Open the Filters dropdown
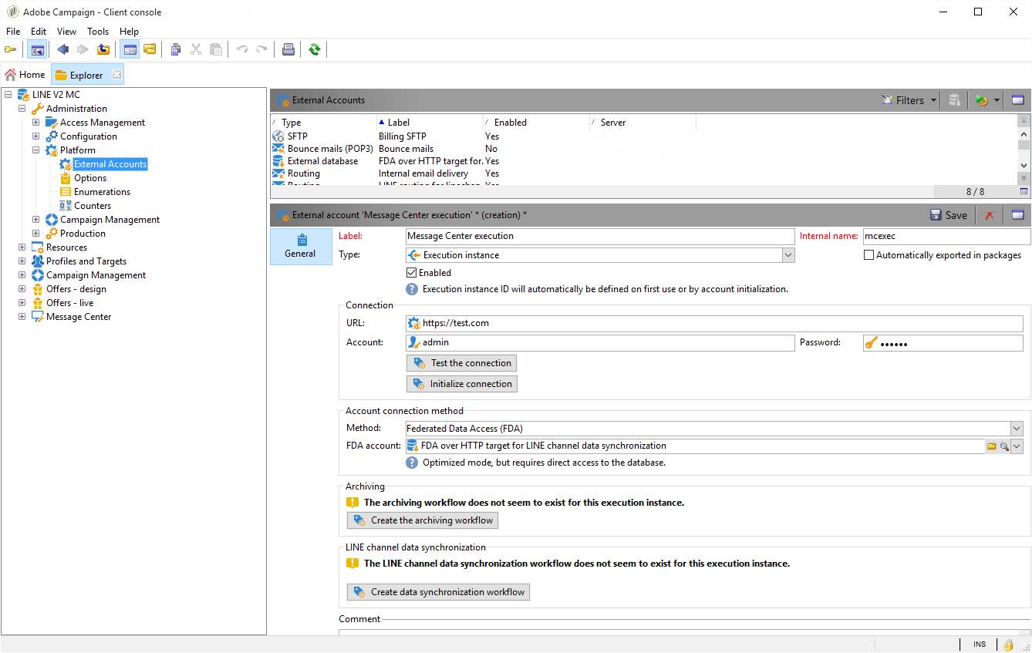Viewport: 1032px width, 653px height. [x=909, y=100]
